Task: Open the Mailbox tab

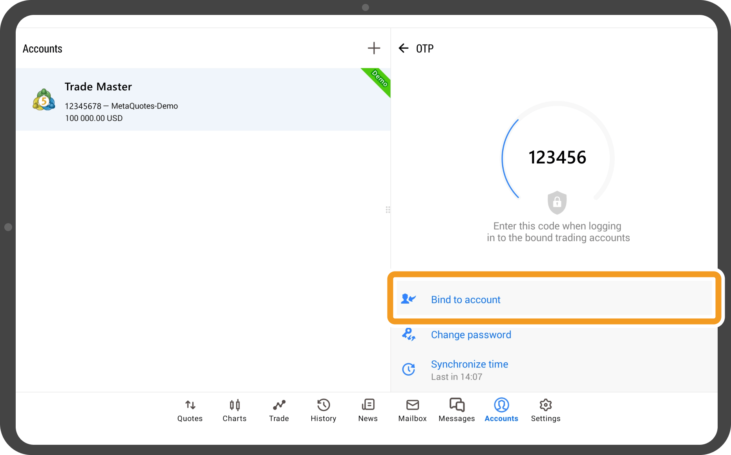Action: [412, 410]
